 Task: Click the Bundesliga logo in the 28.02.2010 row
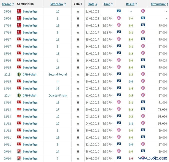19,151
